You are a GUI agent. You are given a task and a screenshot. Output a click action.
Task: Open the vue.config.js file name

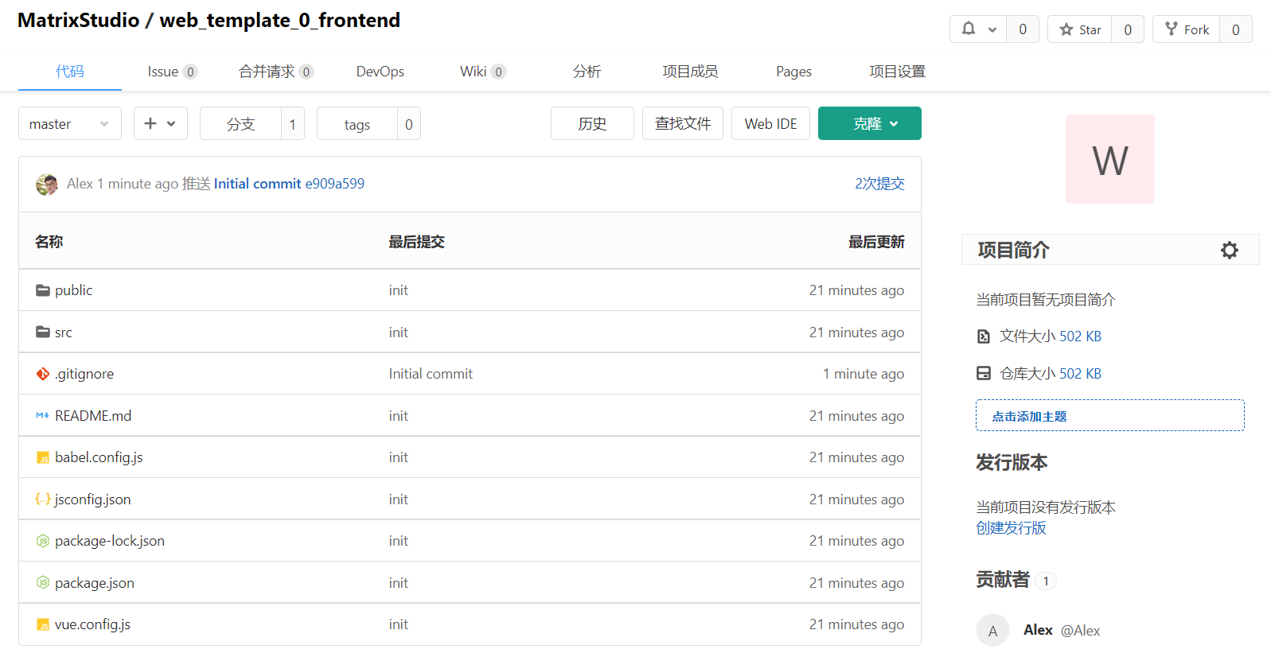click(x=92, y=624)
